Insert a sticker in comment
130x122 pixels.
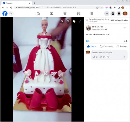108,57
